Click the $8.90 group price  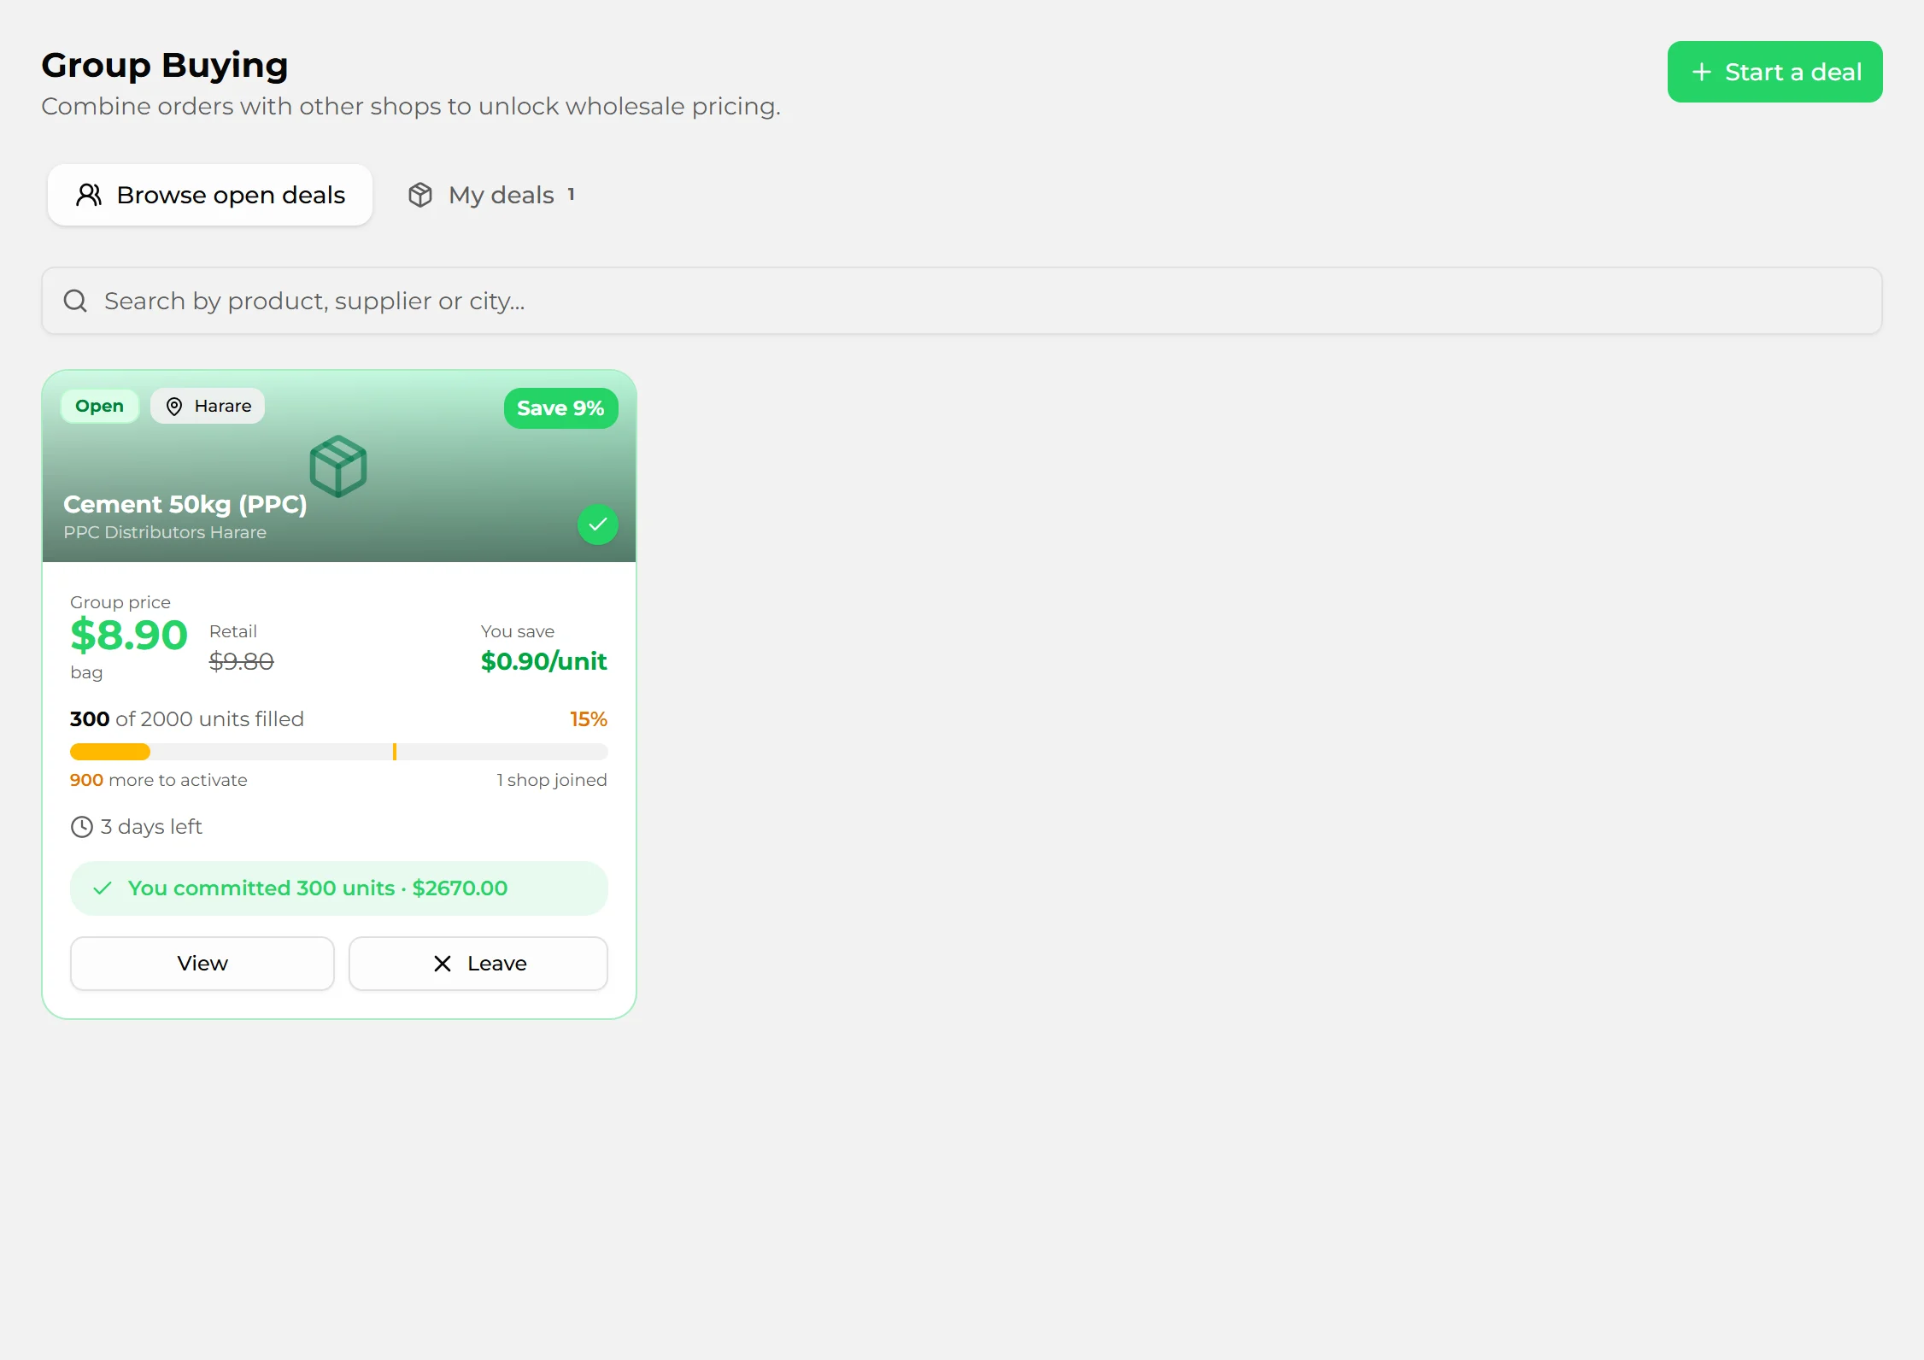coord(129,635)
